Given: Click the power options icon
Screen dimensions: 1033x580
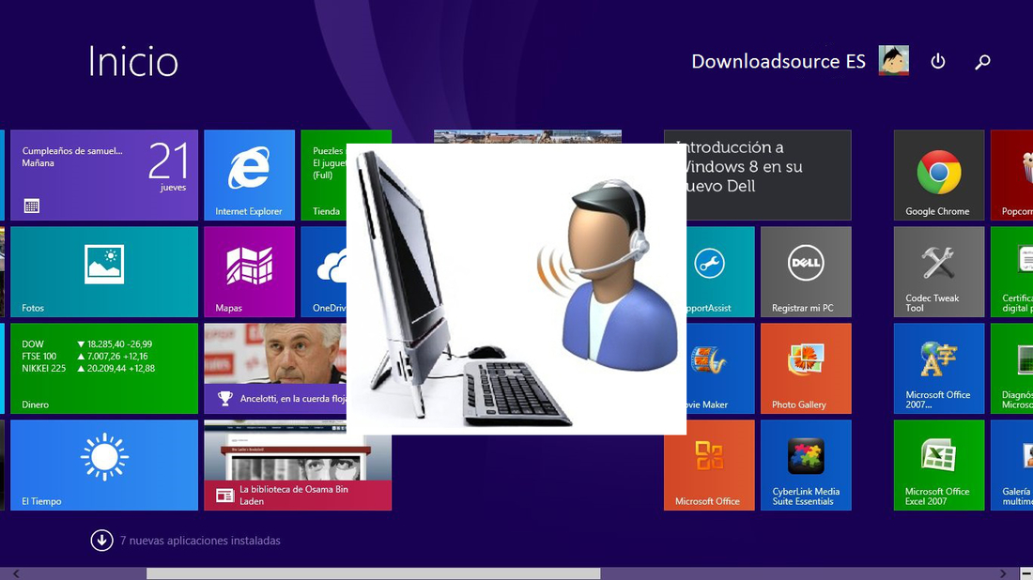Looking at the screenshot, I should 937,61.
